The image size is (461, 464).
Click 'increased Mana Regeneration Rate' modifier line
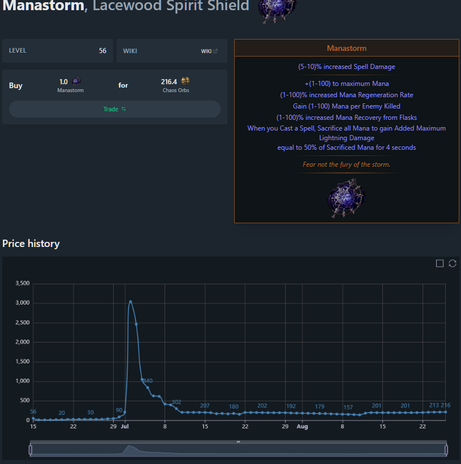[x=346, y=95]
